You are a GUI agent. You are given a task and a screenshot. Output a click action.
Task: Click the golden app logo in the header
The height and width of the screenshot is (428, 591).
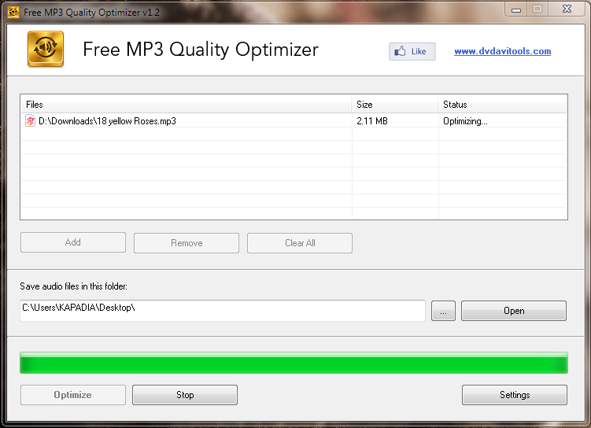click(x=46, y=49)
